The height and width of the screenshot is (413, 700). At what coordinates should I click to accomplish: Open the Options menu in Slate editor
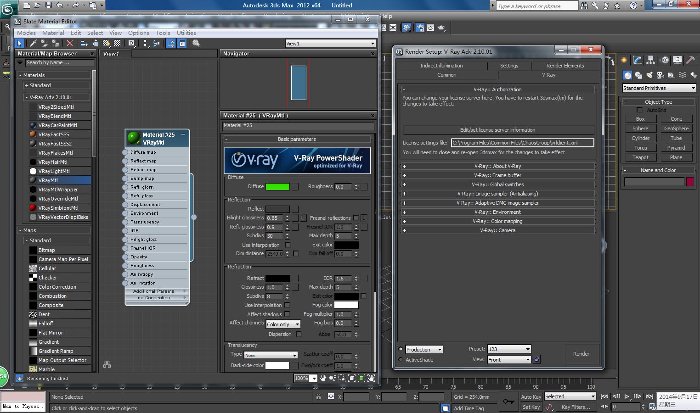point(139,33)
